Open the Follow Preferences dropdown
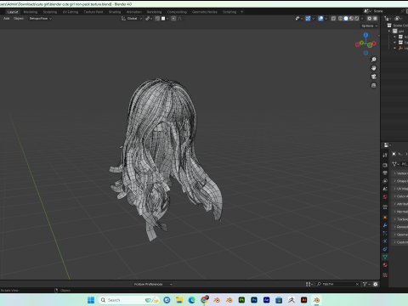This screenshot has width=408, height=306. pyautogui.click(x=153, y=284)
